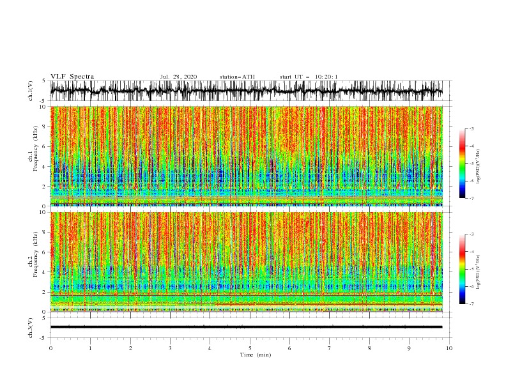Click the ch.1 spectrogram color bar
Screen dimensions: 506x391
[462, 164]
